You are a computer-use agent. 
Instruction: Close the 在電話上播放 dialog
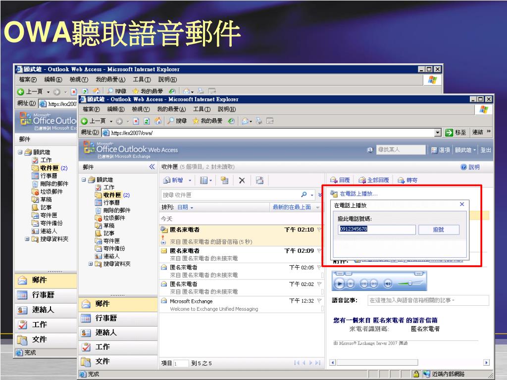pyautogui.click(x=462, y=204)
